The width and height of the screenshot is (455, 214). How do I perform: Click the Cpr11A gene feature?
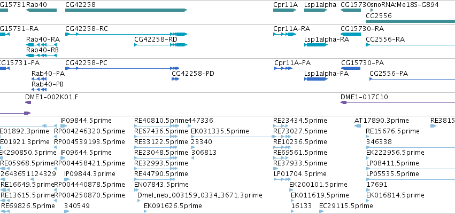284,10
